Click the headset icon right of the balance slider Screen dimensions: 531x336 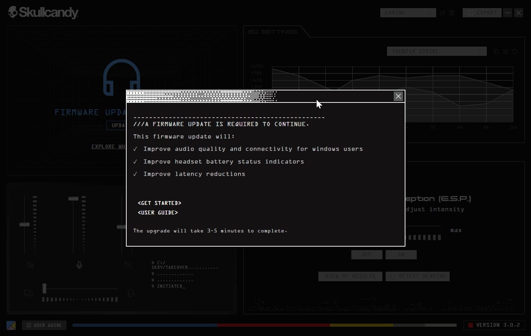pos(131,293)
